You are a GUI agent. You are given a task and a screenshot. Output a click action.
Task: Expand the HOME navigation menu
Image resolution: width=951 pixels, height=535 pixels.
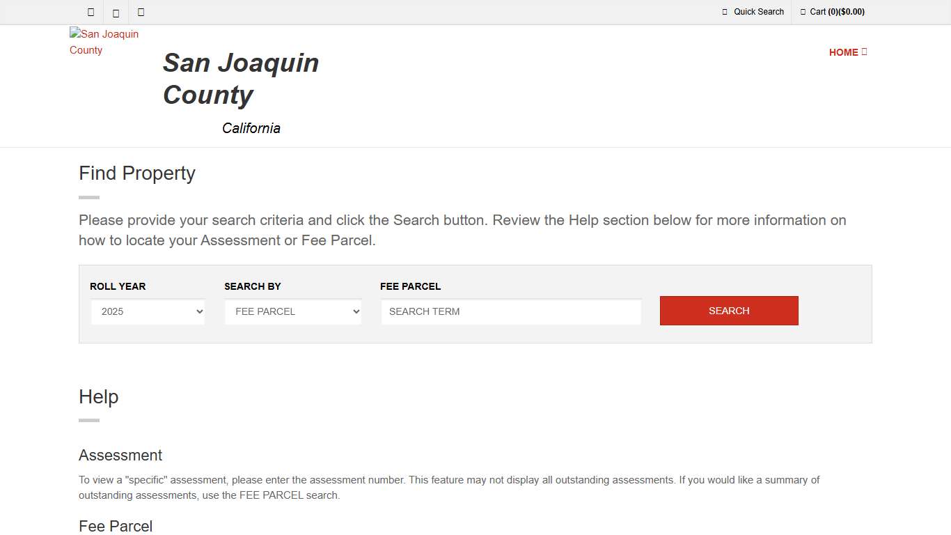tap(848, 52)
